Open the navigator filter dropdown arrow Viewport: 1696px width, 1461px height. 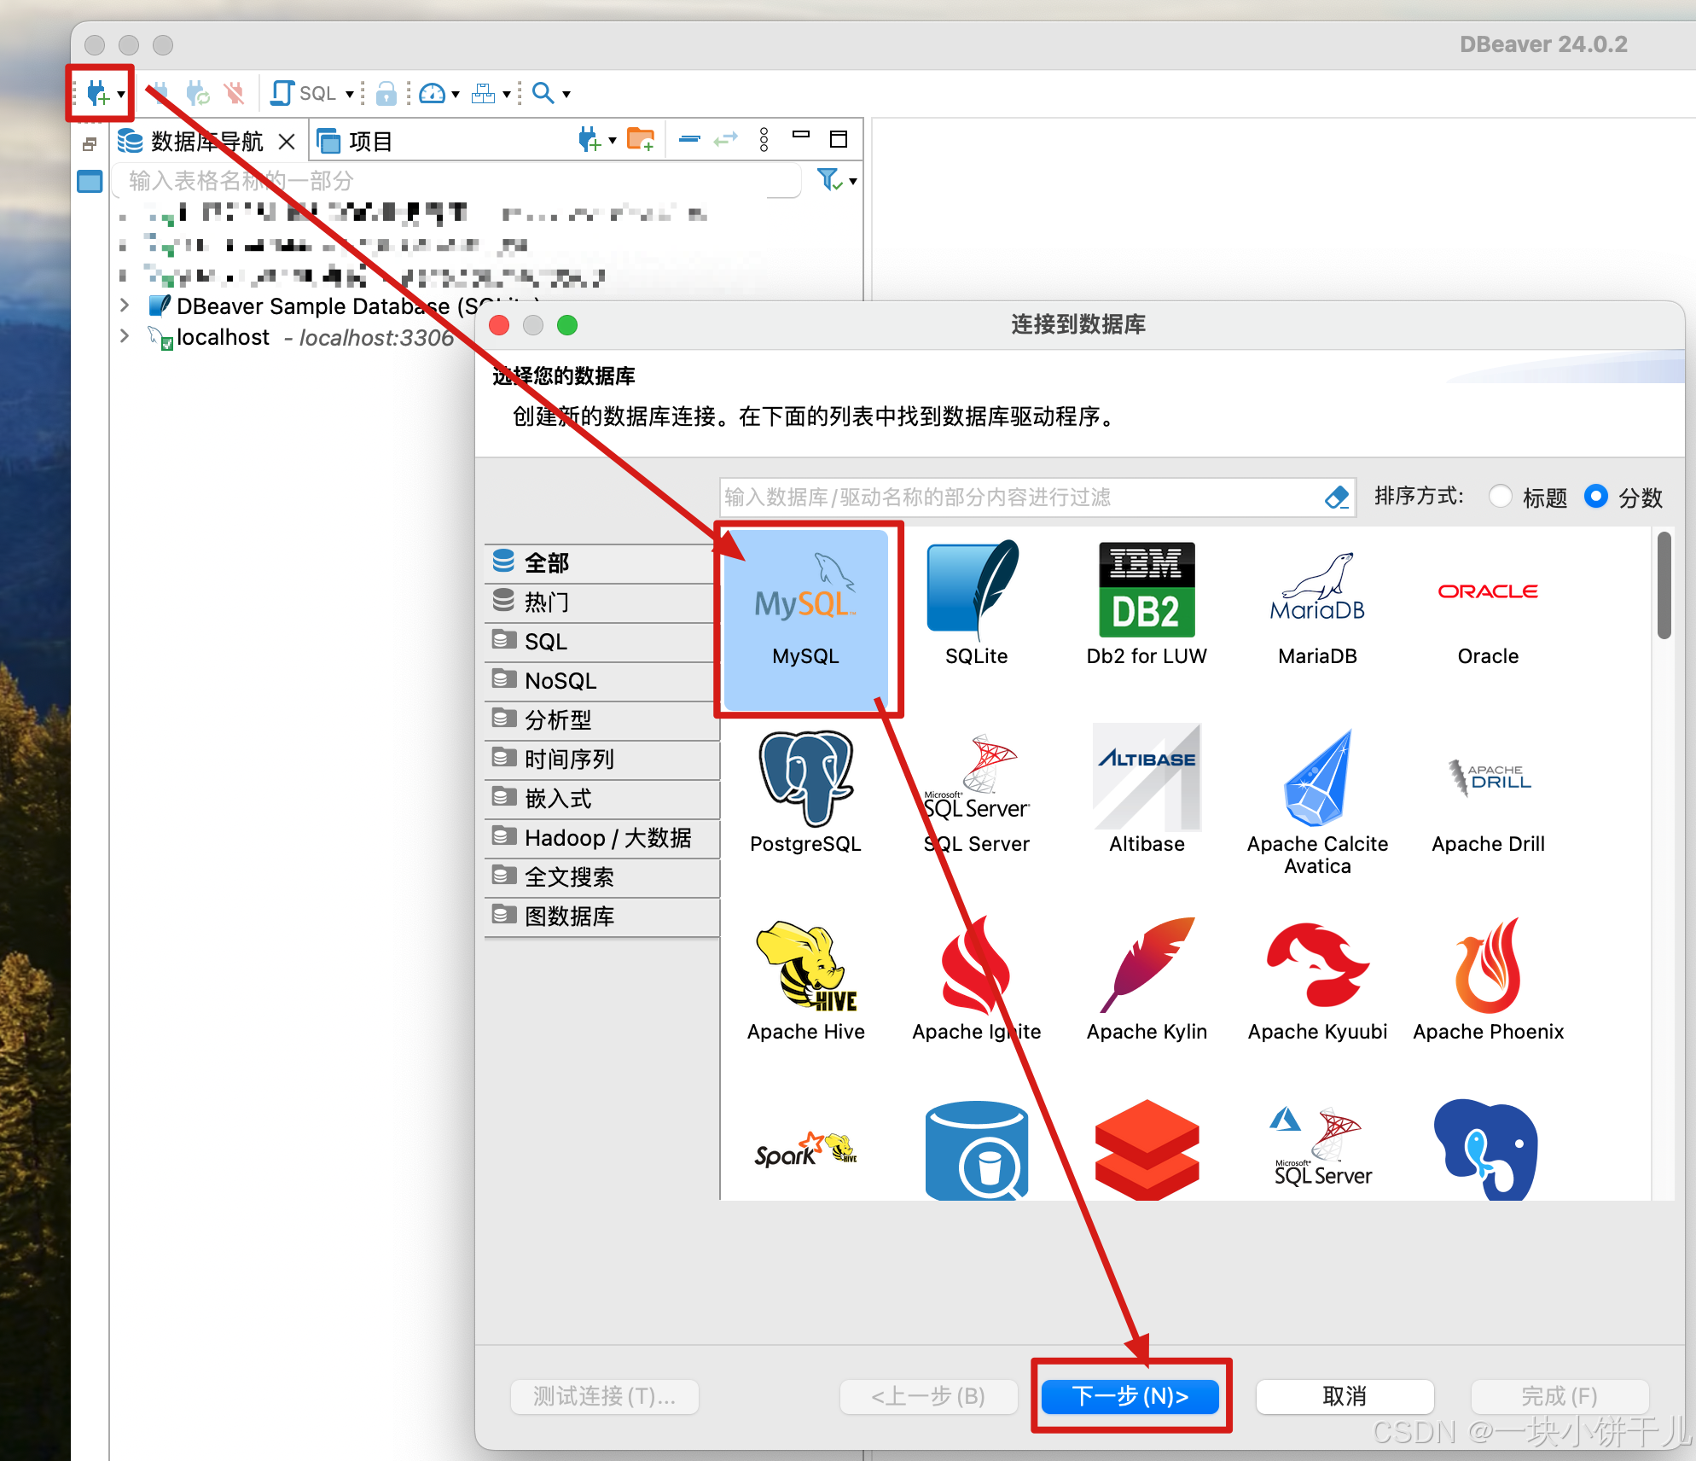[852, 181]
